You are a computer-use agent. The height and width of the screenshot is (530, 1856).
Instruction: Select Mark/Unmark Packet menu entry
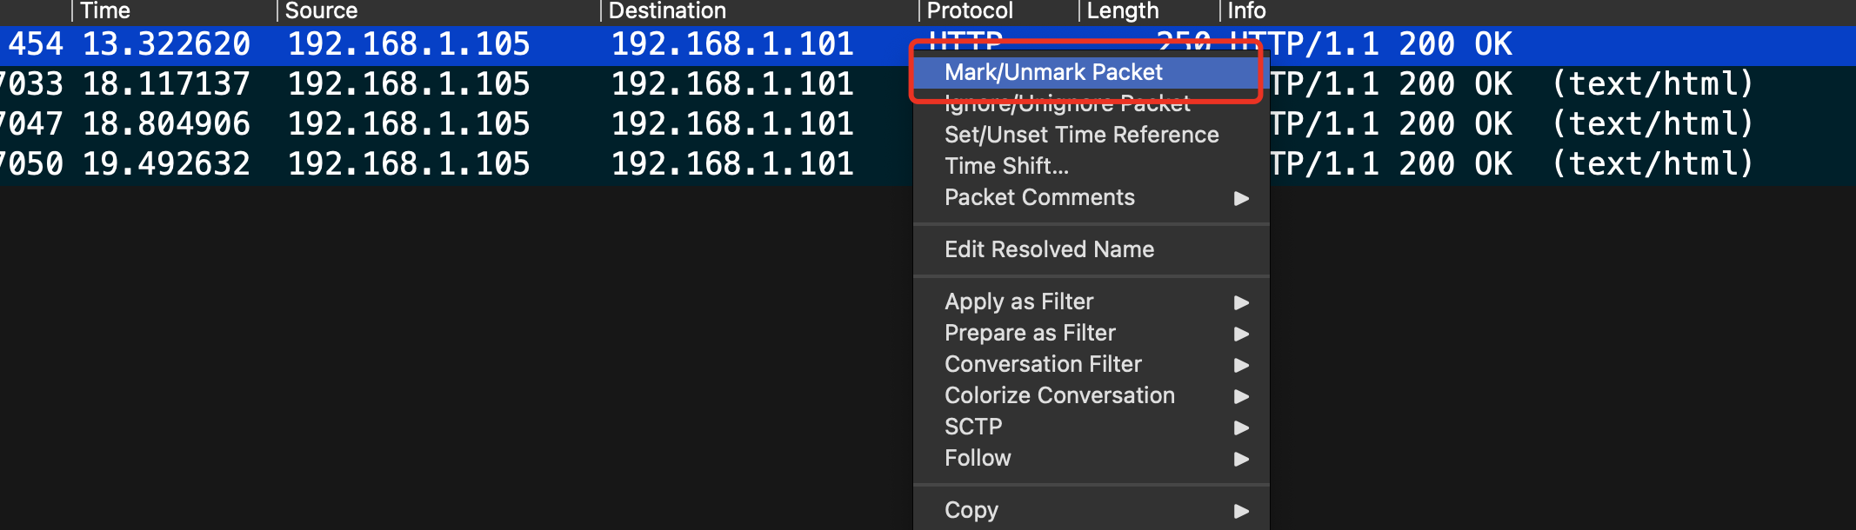(x=1053, y=72)
